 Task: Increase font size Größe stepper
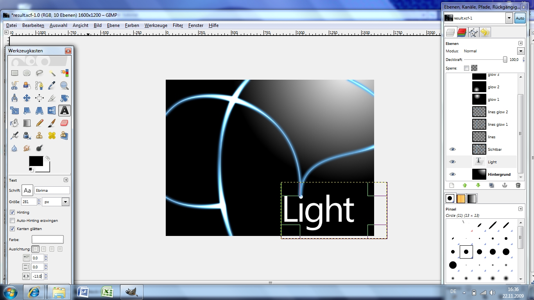click(x=39, y=200)
